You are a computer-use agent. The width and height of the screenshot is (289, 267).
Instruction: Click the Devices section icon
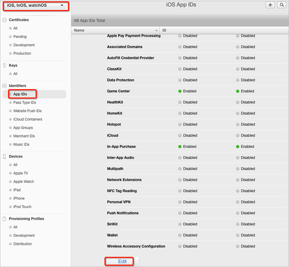coord(5,156)
